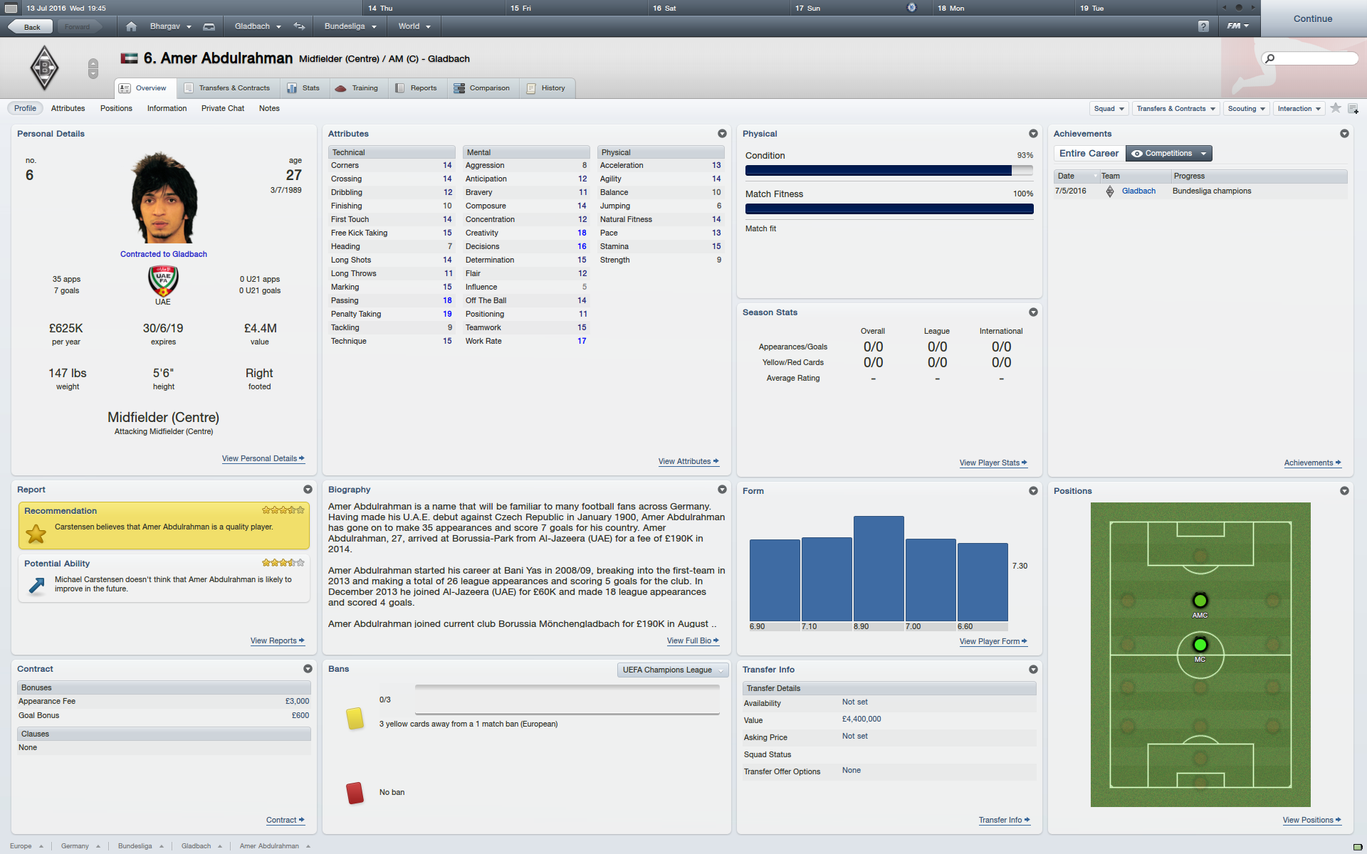Click the Continue button
Viewport: 1367px width, 854px height.
coord(1313,19)
